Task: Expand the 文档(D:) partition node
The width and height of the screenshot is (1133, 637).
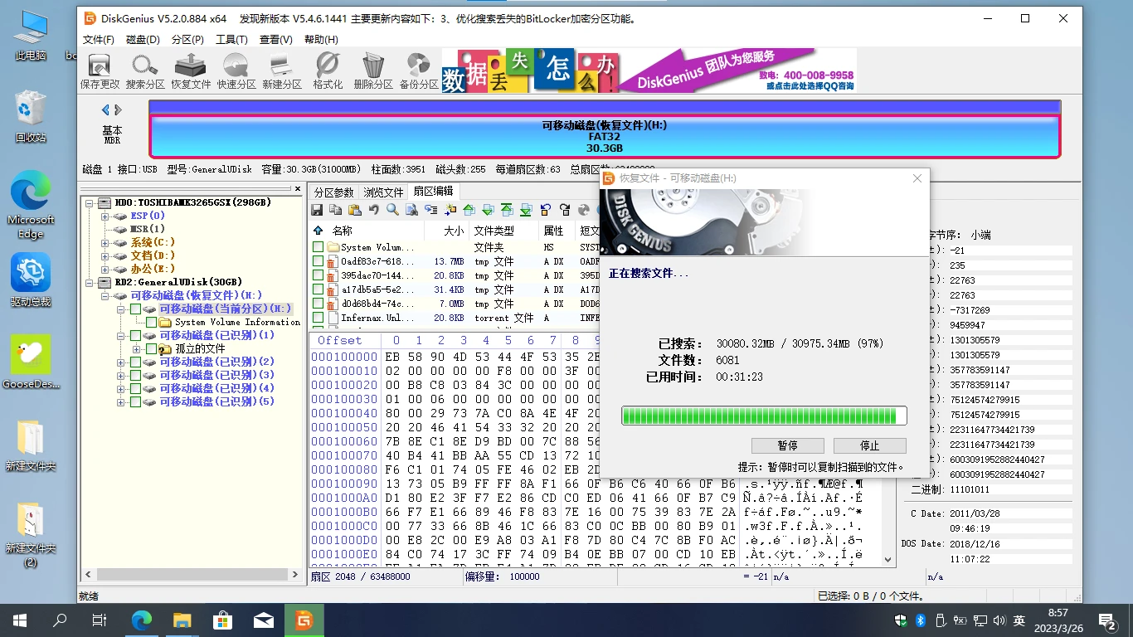Action: click(105, 255)
